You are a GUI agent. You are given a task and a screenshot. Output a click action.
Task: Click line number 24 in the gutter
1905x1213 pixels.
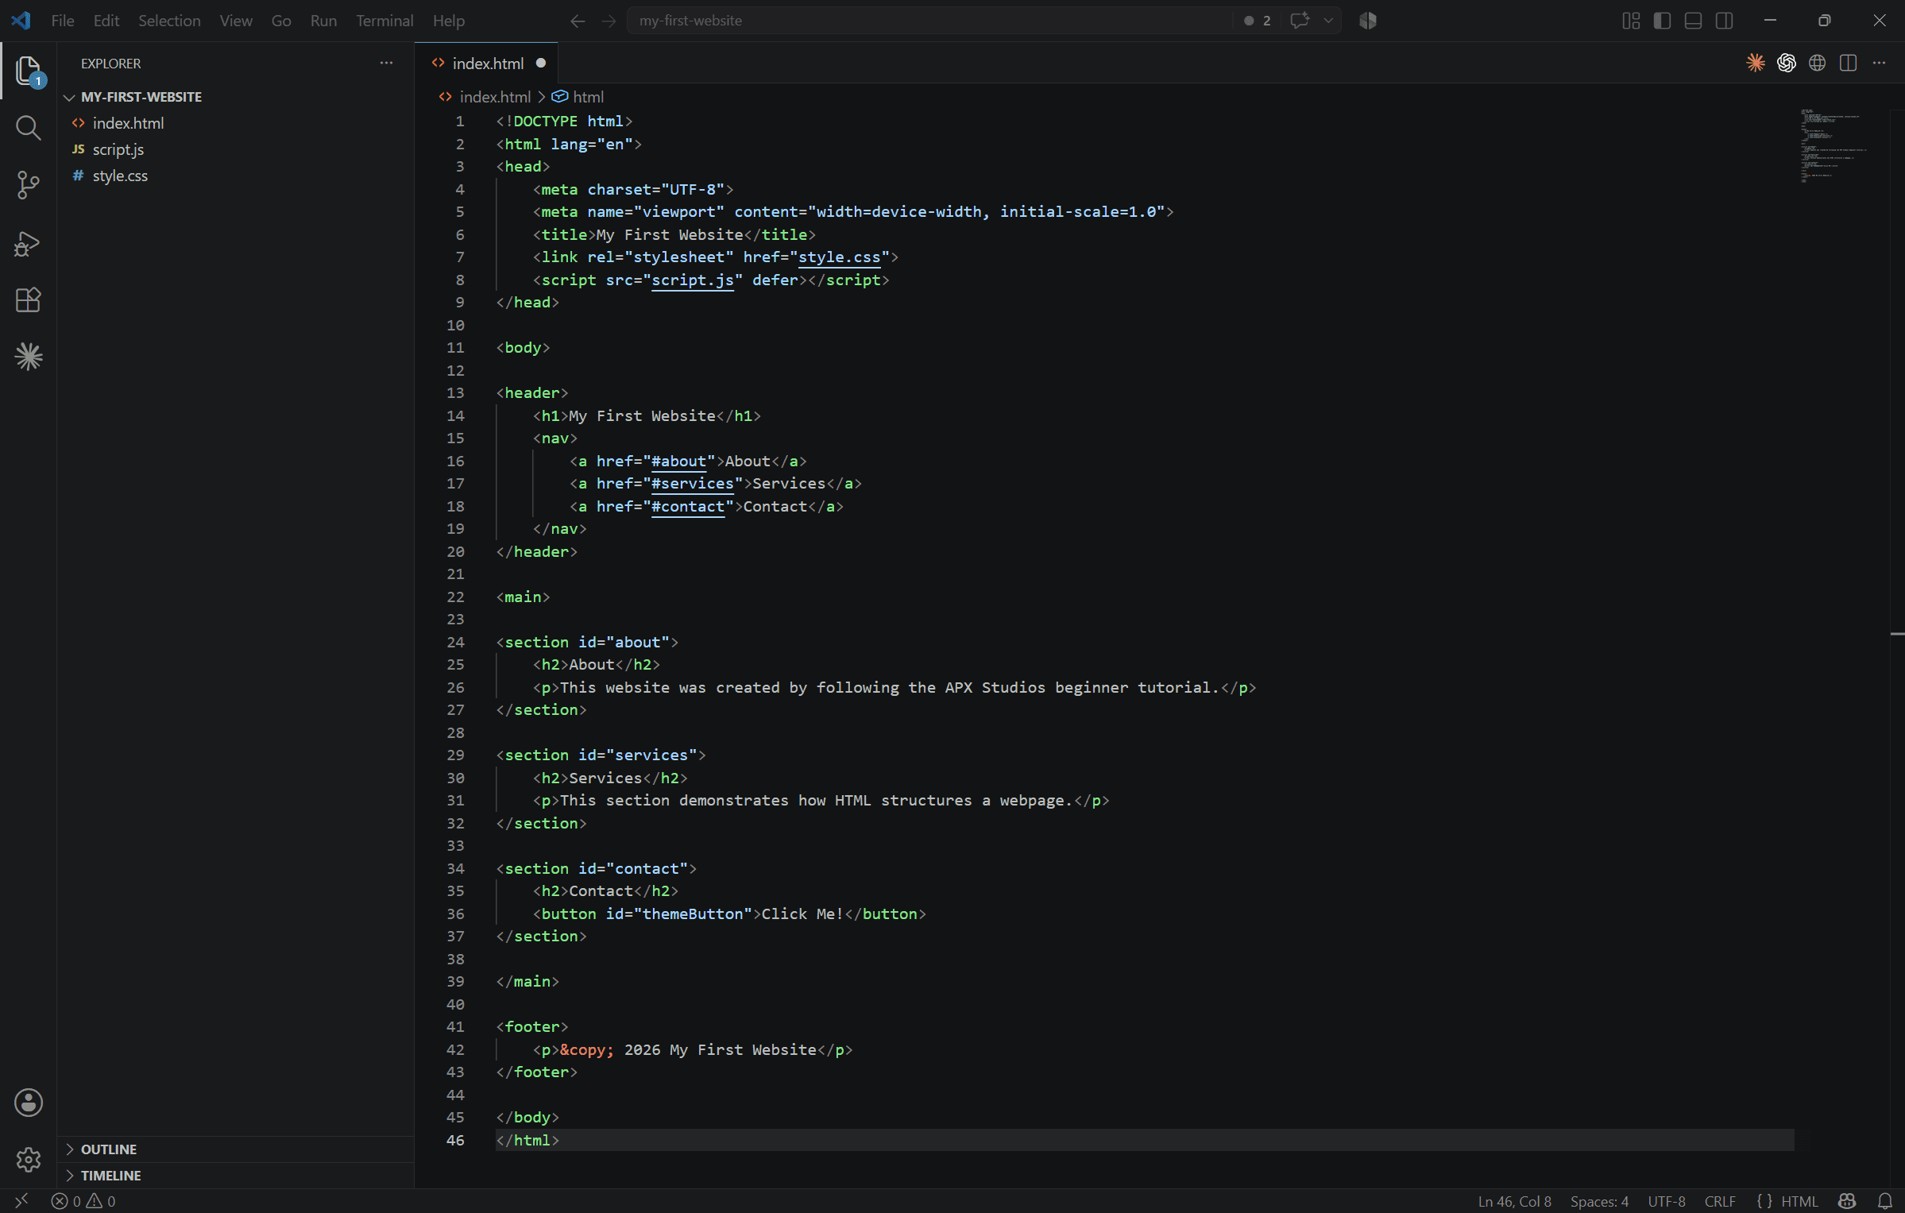point(455,642)
